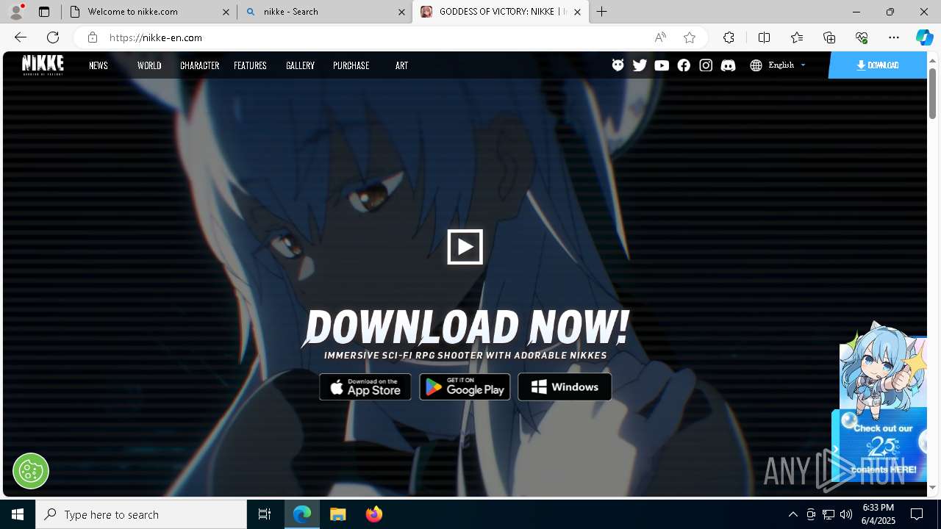Open NIKKE Facebook page icon
This screenshot has width=941, height=529.
tap(684, 65)
